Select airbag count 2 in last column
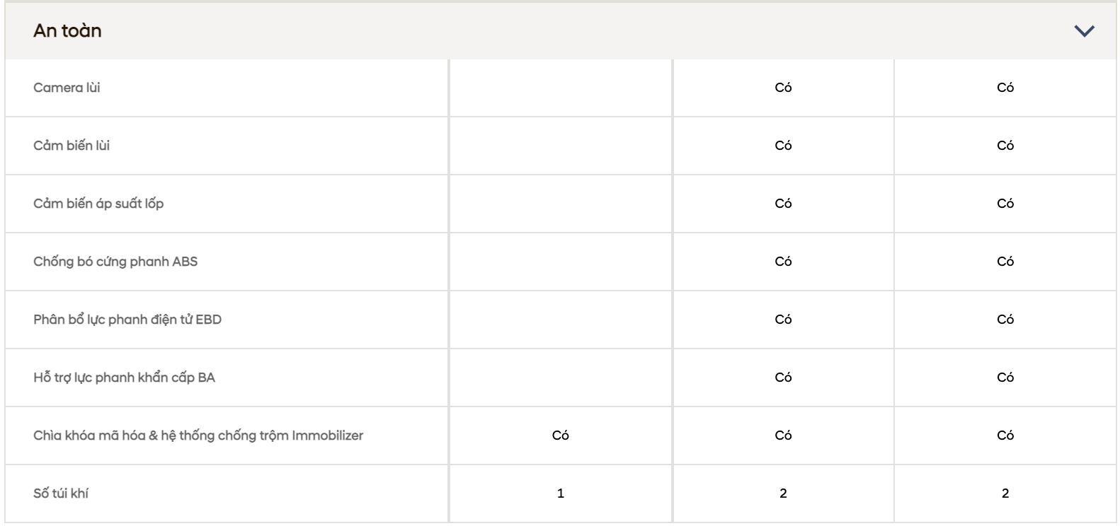 [1005, 493]
